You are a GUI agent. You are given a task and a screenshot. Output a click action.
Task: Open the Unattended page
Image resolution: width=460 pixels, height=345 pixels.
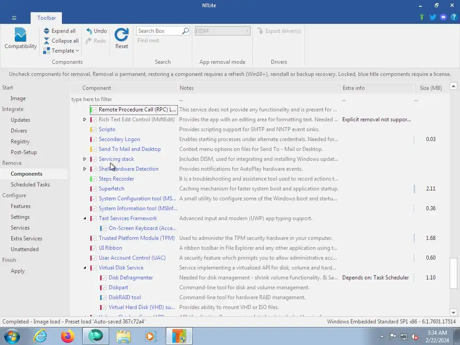[x=25, y=249]
